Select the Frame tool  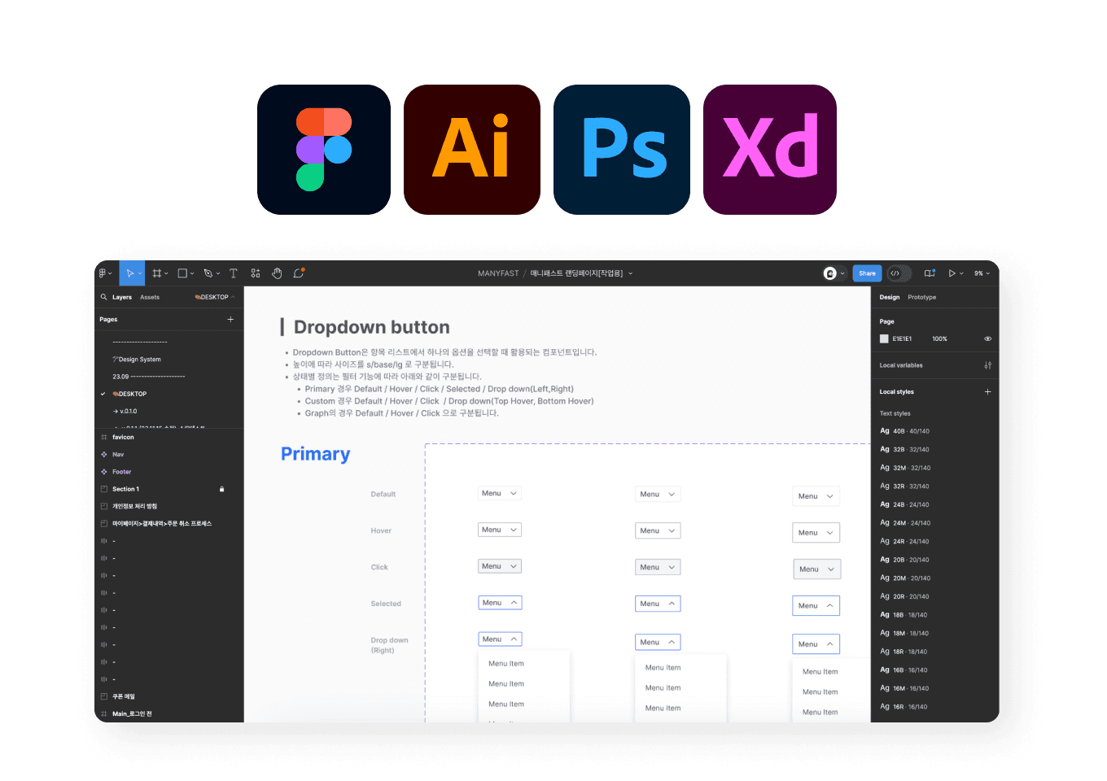157,273
